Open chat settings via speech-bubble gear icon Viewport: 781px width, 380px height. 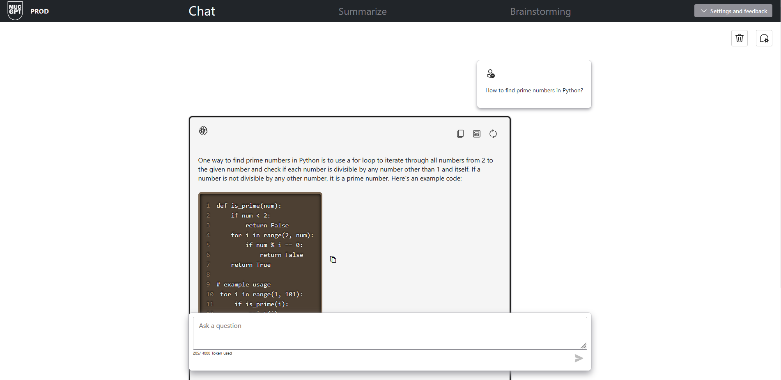point(764,38)
